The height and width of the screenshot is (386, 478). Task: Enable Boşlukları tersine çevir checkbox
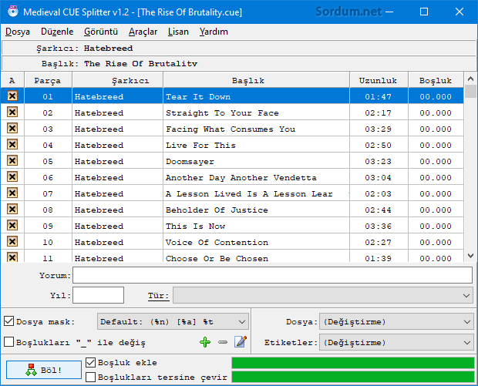pos(90,377)
